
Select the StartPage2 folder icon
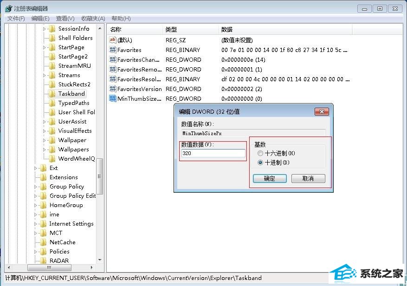pyautogui.click(x=52, y=57)
